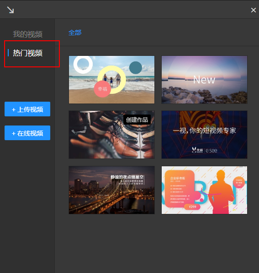Click the New text on sunset video
259x273 pixels.
coord(204,80)
